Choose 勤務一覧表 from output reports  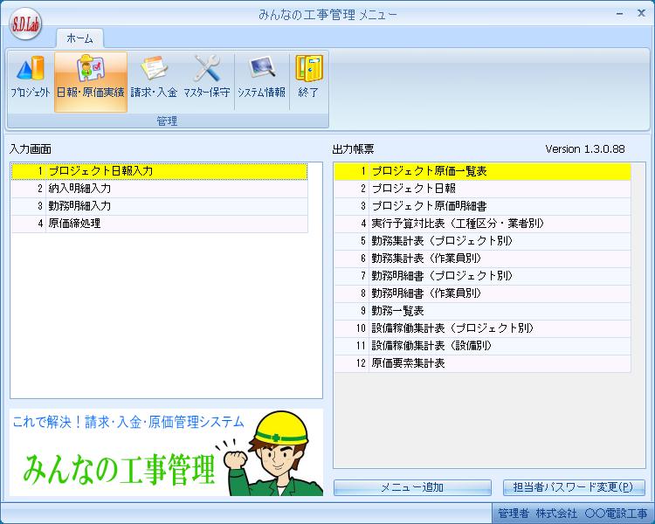click(x=482, y=311)
